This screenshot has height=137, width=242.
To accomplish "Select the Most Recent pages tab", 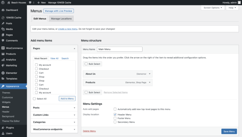I will [41, 59].
